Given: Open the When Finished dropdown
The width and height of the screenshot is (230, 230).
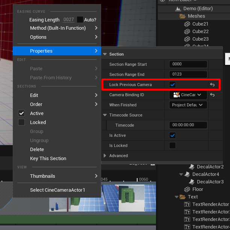Looking at the screenshot, I should [188, 105].
